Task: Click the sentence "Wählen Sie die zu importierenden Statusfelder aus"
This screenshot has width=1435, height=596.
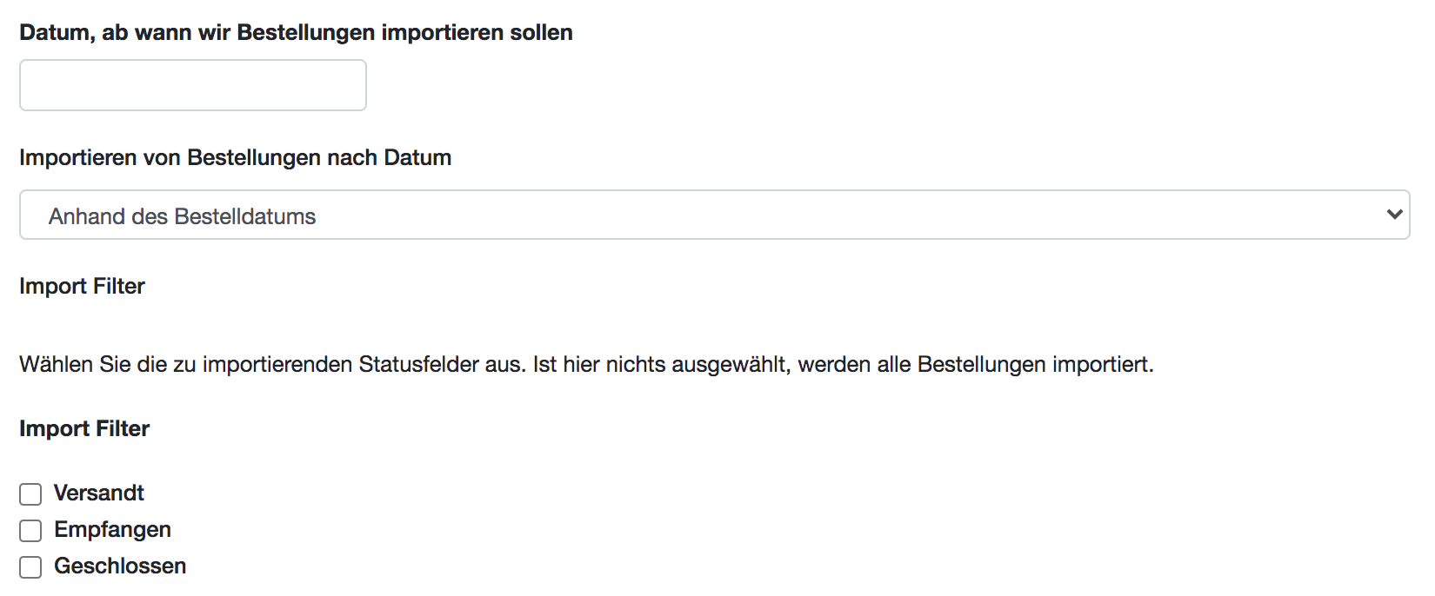Action: 271,365
